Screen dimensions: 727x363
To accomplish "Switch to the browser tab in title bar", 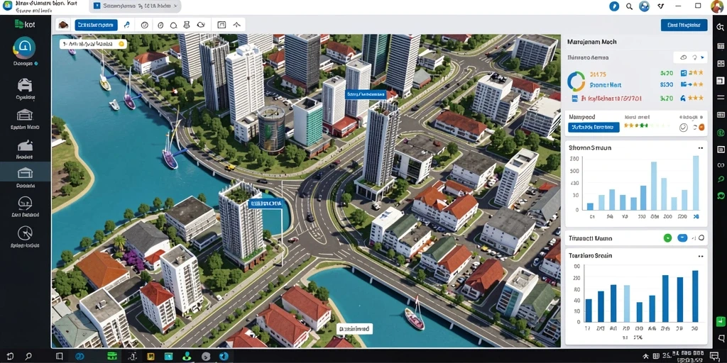I will point(134,6).
